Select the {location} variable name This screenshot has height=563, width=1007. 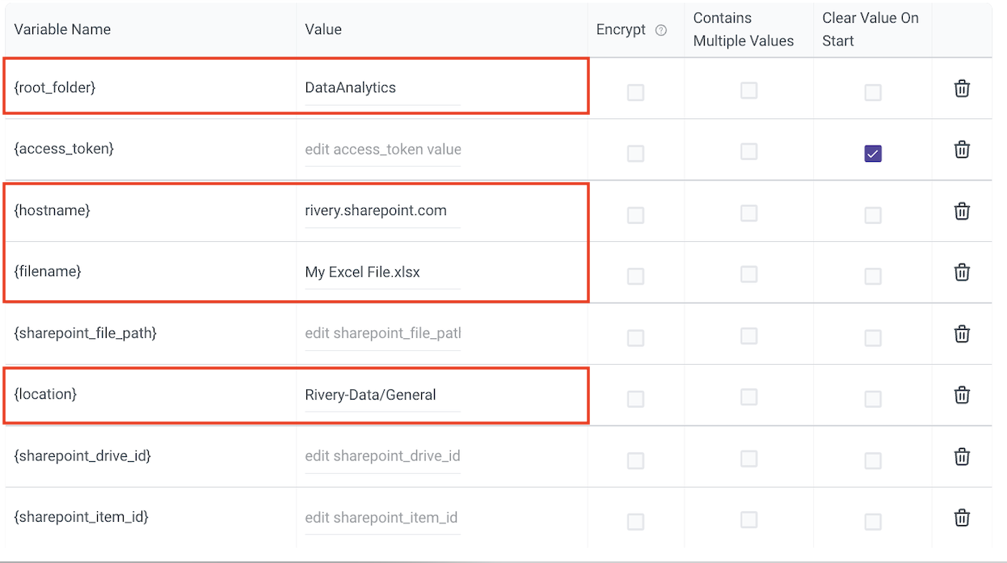pyautogui.click(x=45, y=395)
